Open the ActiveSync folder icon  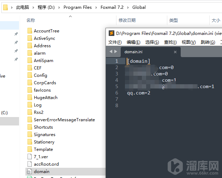click(30, 38)
